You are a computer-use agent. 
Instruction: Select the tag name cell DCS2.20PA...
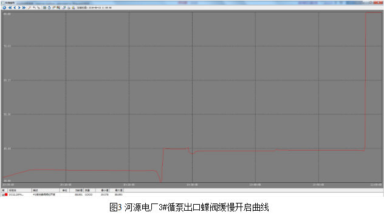click(16, 194)
